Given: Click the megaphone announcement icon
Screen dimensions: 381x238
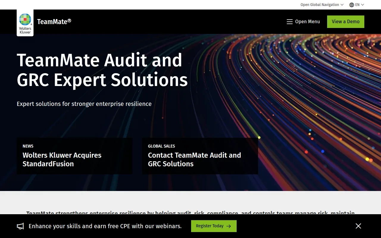Looking at the screenshot, I should pyautogui.click(x=20, y=226).
